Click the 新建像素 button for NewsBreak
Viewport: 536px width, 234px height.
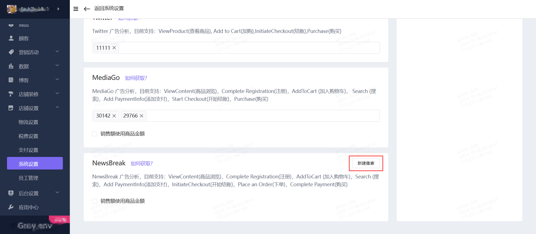[x=366, y=163]
